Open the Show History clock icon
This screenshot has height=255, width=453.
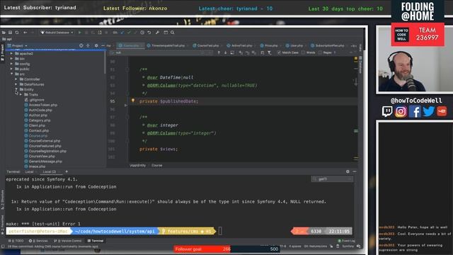(x=142, y=33)
